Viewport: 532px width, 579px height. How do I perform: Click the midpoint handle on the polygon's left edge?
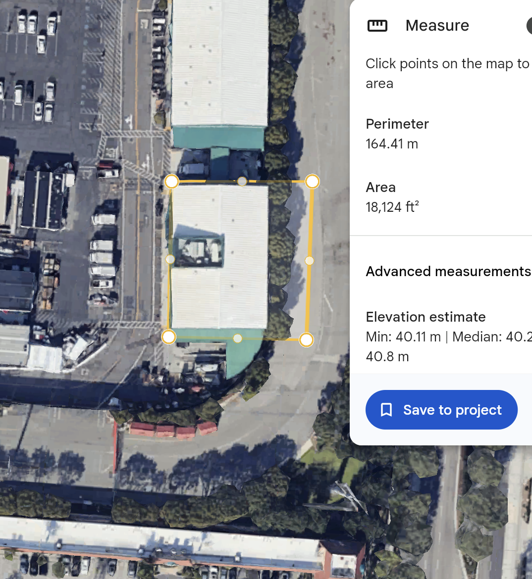coord(170,259)
